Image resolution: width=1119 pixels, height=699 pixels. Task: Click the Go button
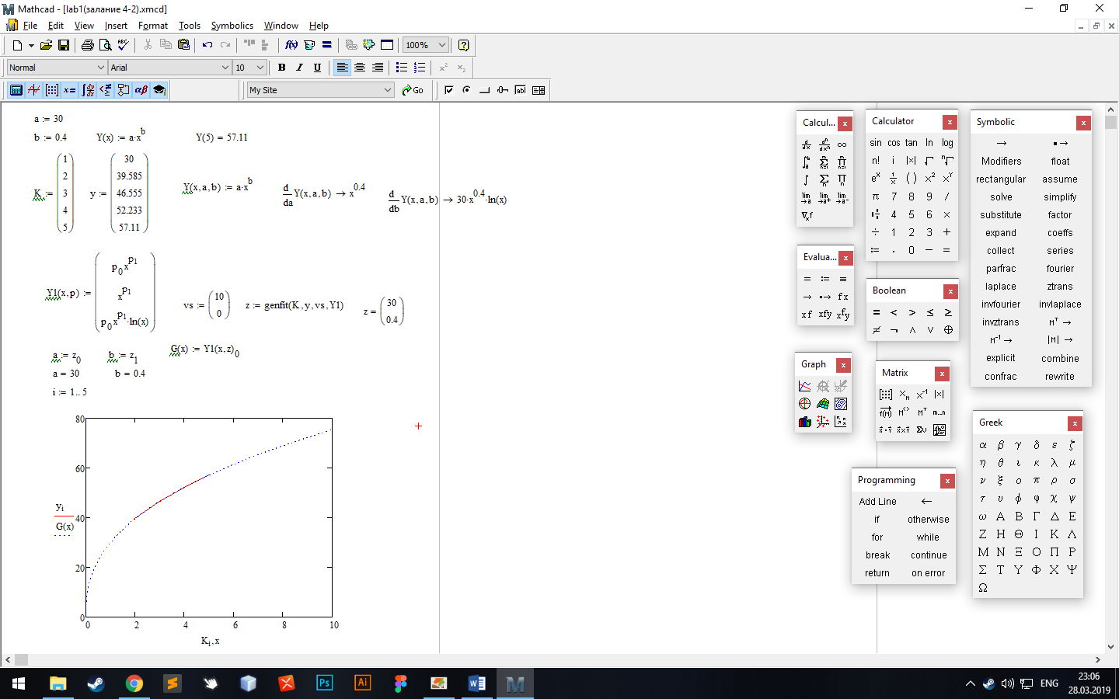point(413,90)
